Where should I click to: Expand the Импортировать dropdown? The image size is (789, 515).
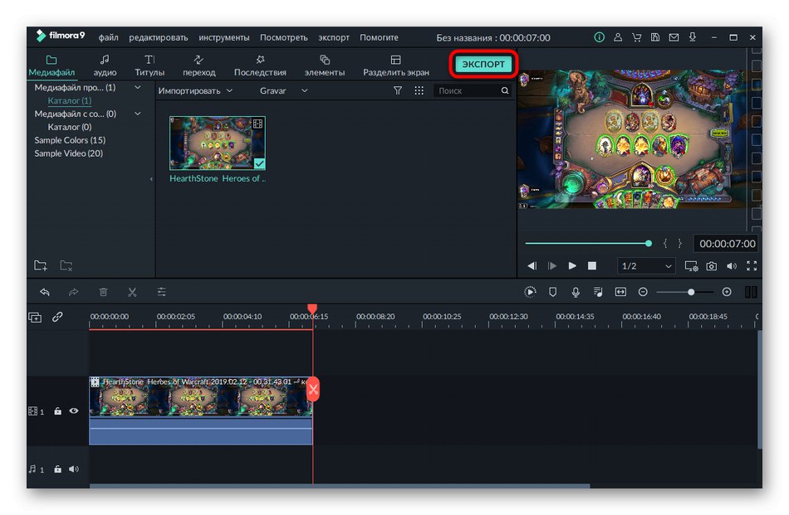pyautogui.click(x=195, y=90)
